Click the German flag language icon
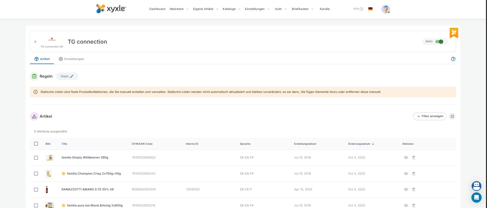 pyautogui.click(x=370, y=9)
